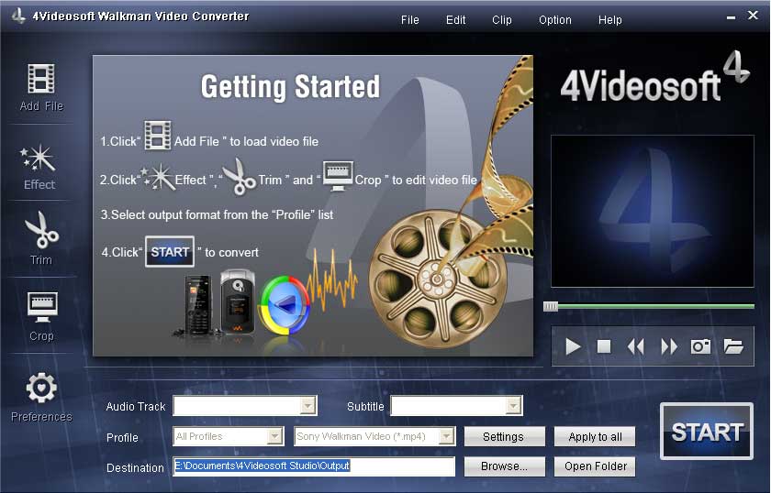
Task: Take a snapshot with camera icon
Action: [x=701, y=346]
